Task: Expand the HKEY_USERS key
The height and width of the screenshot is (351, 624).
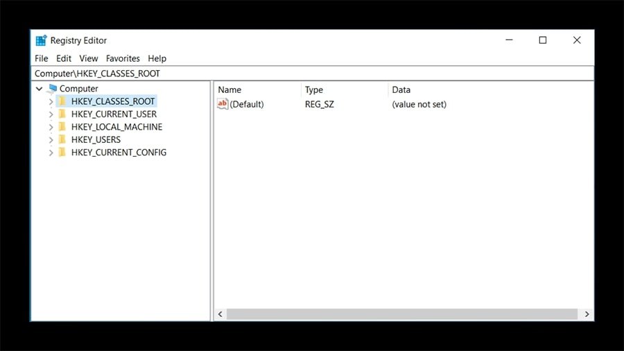Action: click(51, 140)
